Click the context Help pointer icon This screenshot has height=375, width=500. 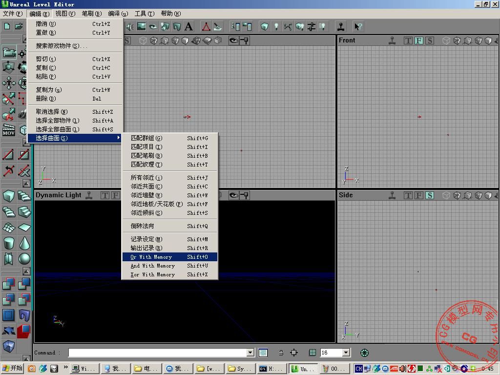click(358, 27)
